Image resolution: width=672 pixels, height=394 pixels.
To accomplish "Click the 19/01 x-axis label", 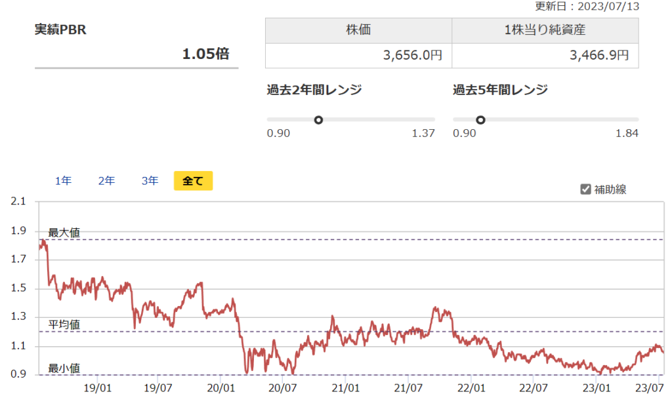I will pos(97,388).
